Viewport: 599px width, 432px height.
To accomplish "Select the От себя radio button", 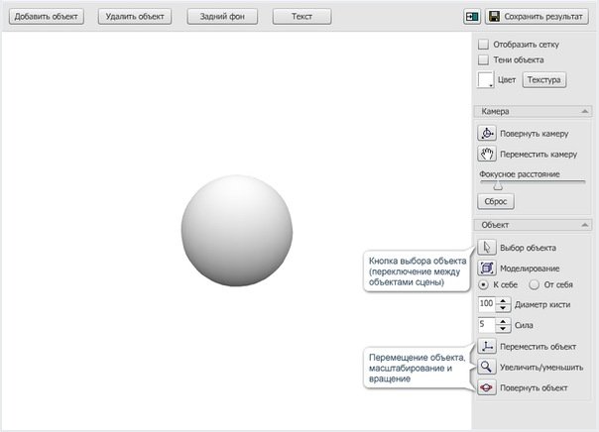I will pyautogui.click(x=535, y=284).
